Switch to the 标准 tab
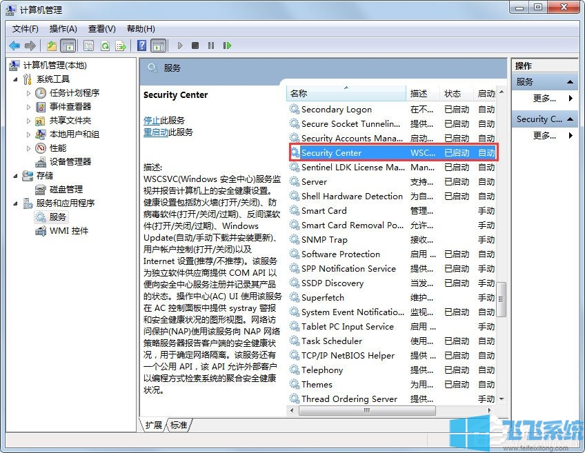The width and height of the screenshot is (585, 453). pyautogui.click(x=178, y=425)
